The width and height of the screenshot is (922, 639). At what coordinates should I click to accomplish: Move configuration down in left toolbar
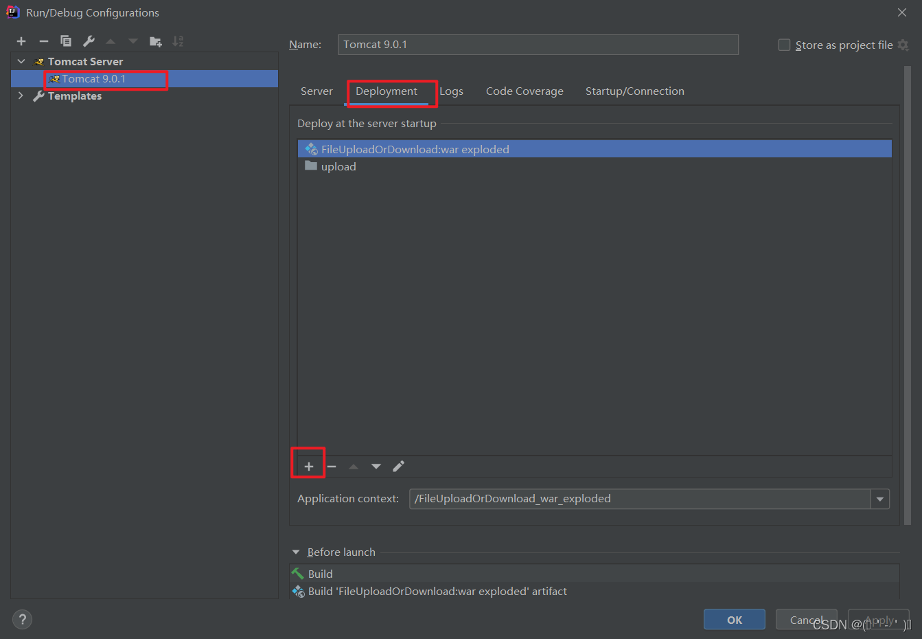133,41
